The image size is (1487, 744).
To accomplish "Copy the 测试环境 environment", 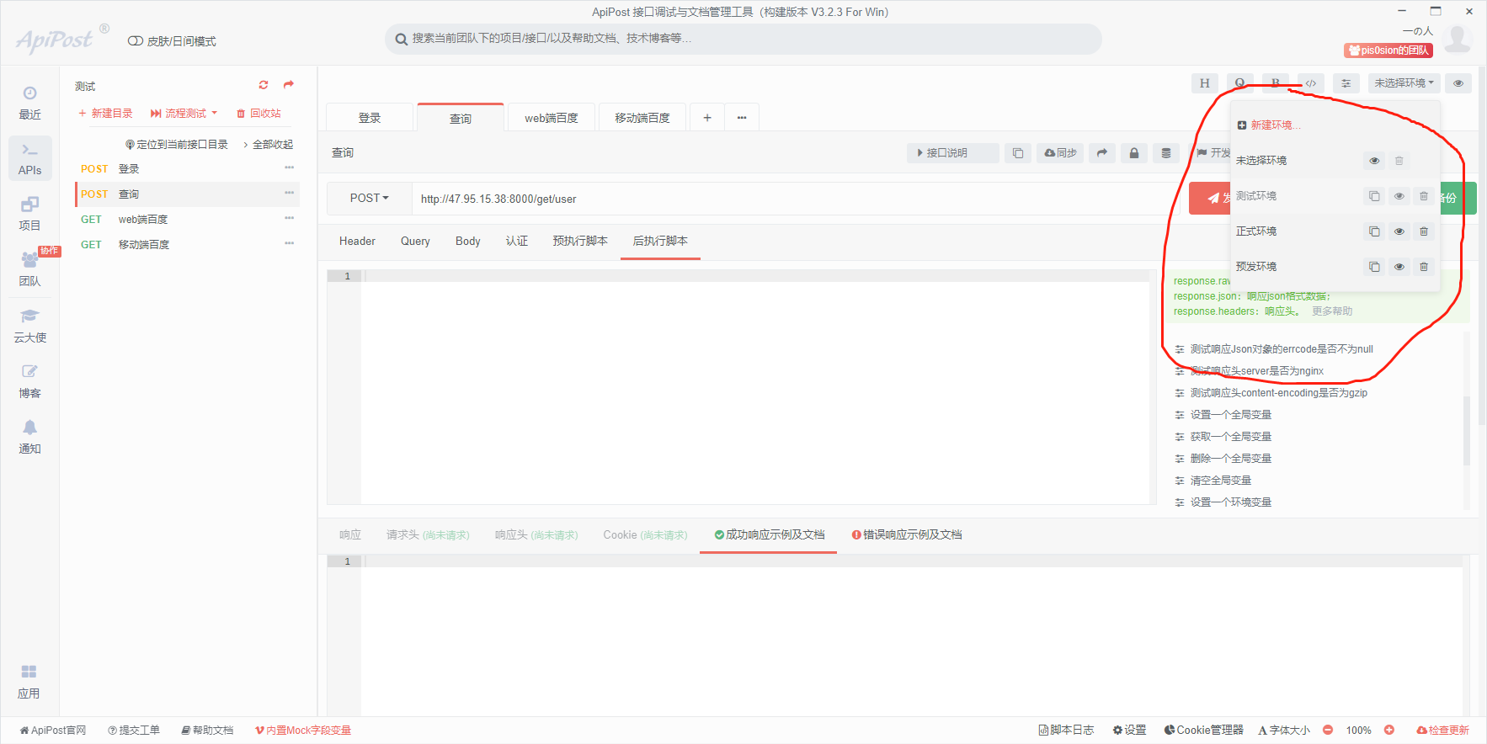I will [1374, 196].
